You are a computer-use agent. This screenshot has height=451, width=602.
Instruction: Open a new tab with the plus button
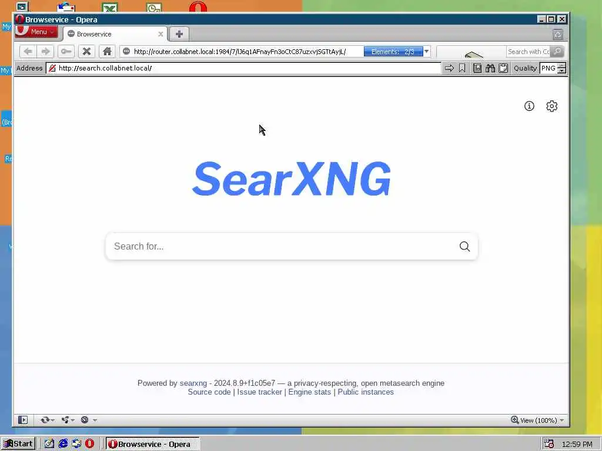tap(179, 34)
